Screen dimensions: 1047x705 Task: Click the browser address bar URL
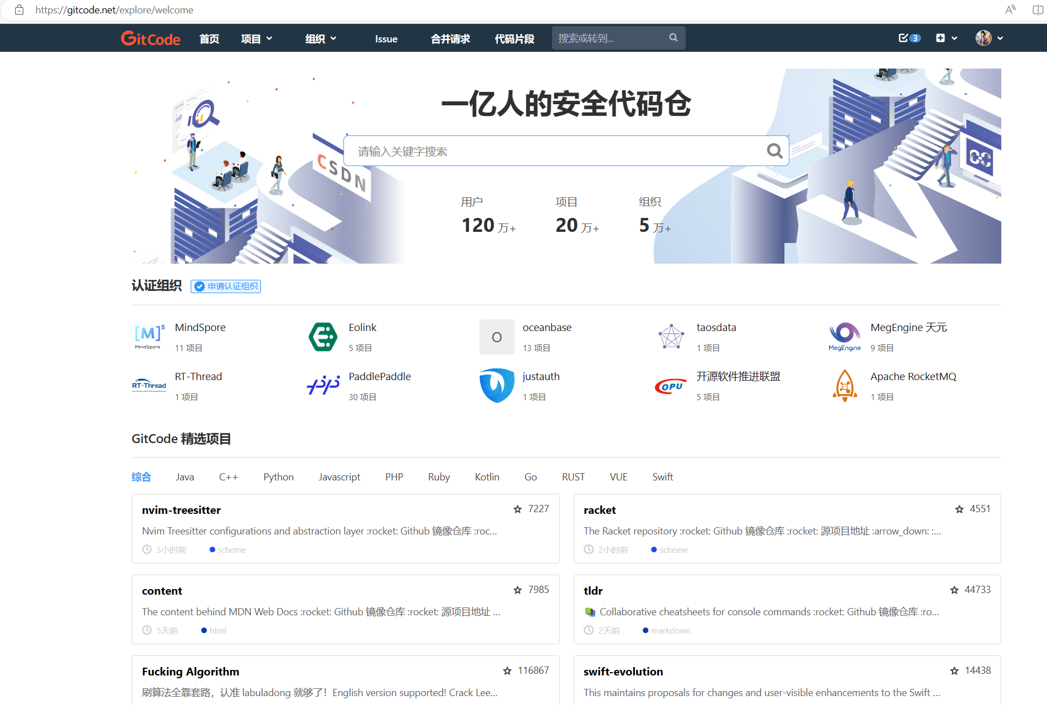(x=114, y=9)
